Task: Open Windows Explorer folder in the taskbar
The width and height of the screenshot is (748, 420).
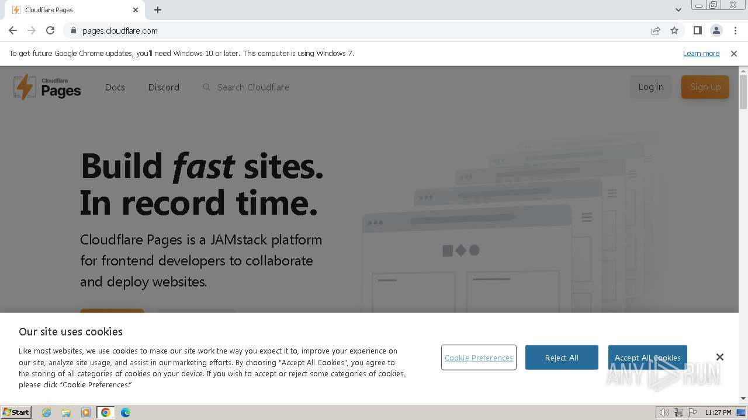Action: 66,412
